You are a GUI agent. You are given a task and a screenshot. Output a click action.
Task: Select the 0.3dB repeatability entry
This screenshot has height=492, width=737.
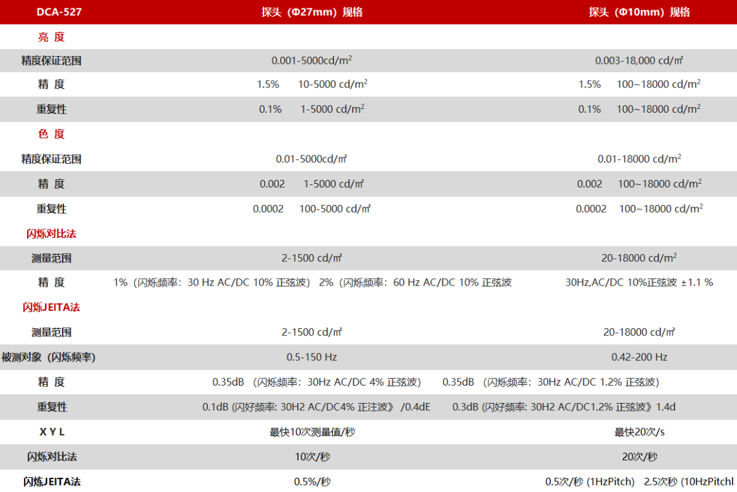click(x=564, y=407)
